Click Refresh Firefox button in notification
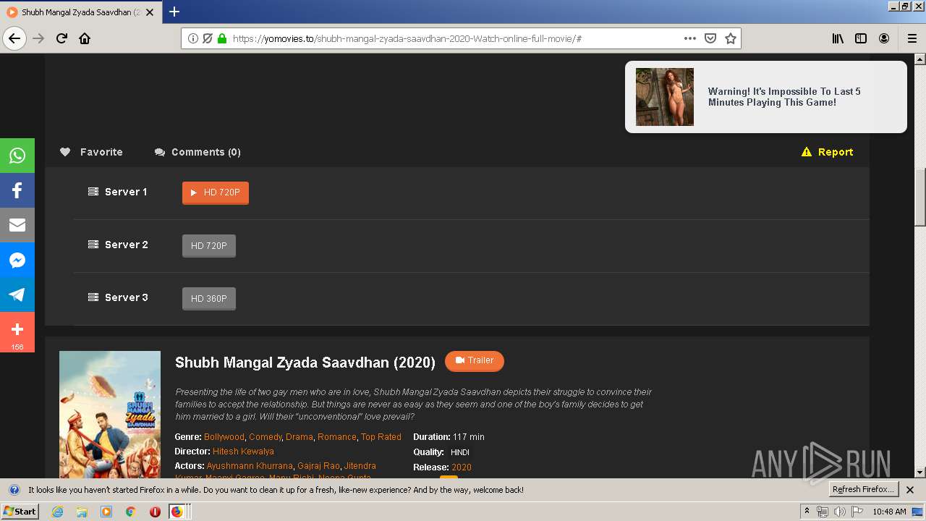The height and width of the screenshot is (521, 926). 864,490
